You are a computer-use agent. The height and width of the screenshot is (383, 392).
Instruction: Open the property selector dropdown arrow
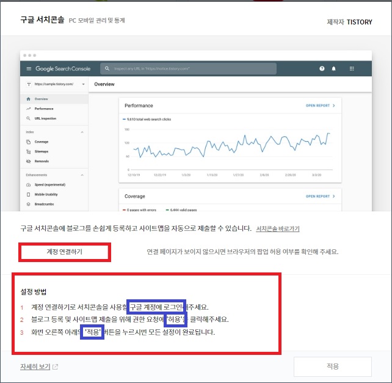click(x=83, y=84)
